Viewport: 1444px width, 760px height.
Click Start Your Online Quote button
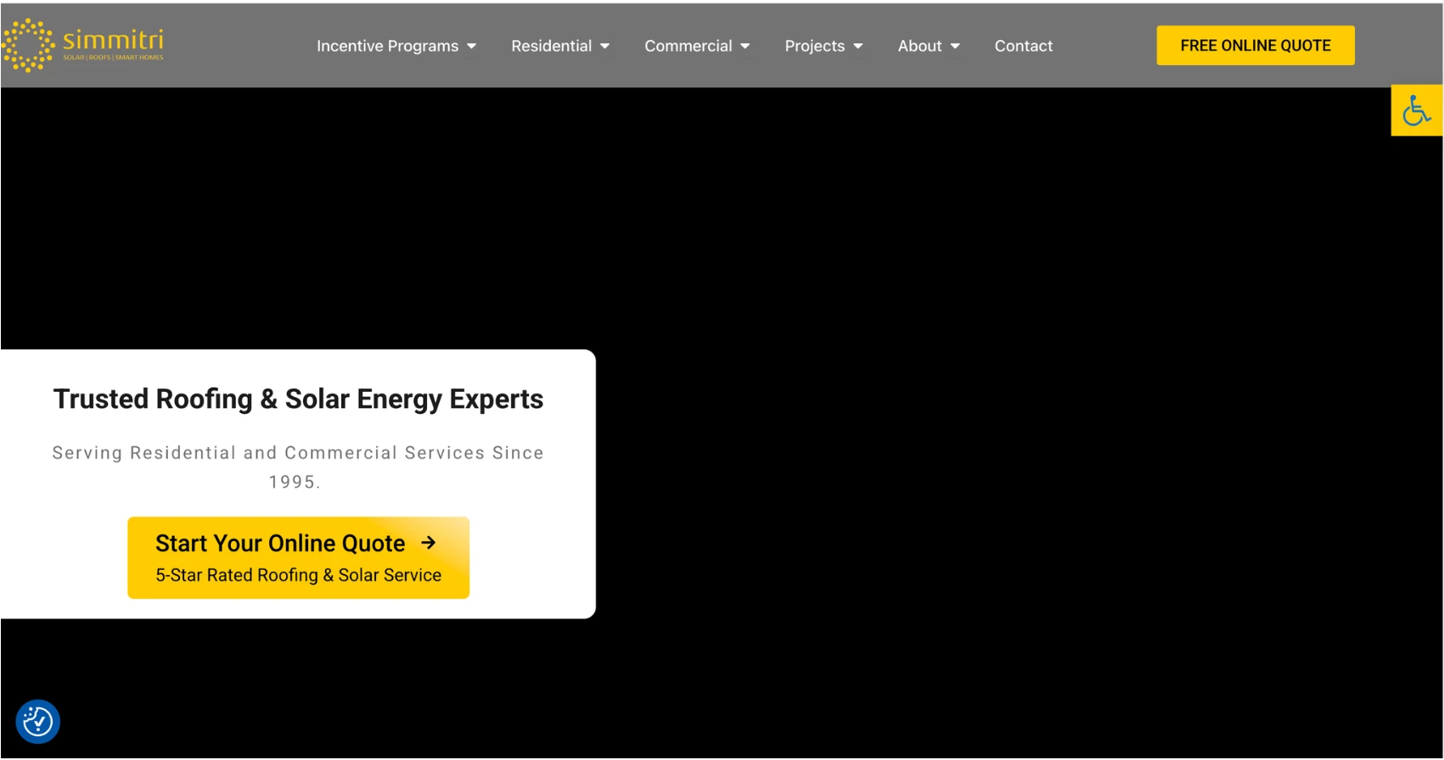pos(298,558)
